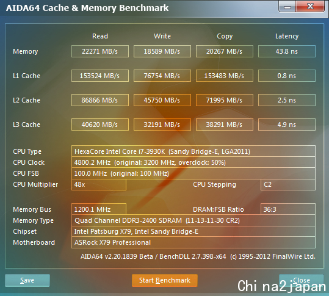Click the Write column header
This screenshot has height=296, width=329.
[162, 36]
